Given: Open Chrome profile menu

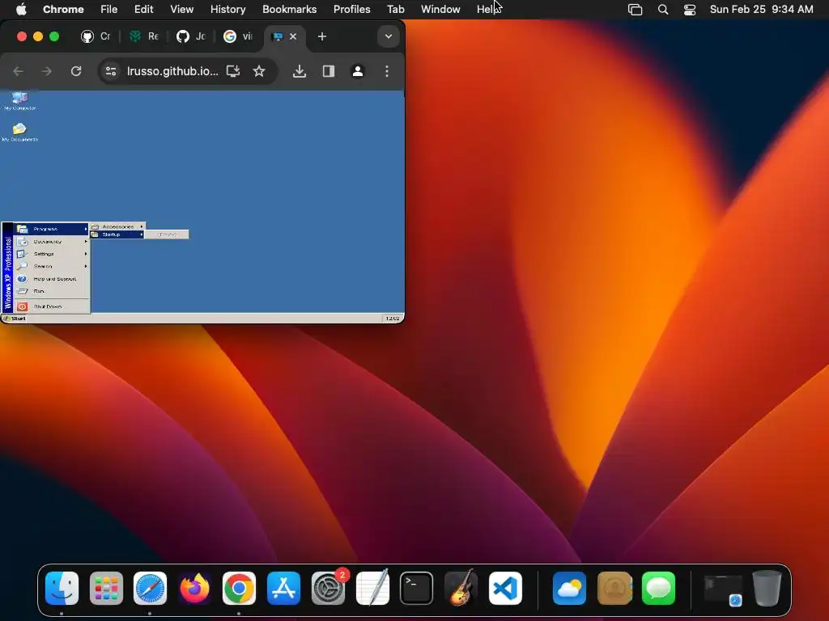Looking at the screenshot, I should pyautogui.click(x=358, y=71).
